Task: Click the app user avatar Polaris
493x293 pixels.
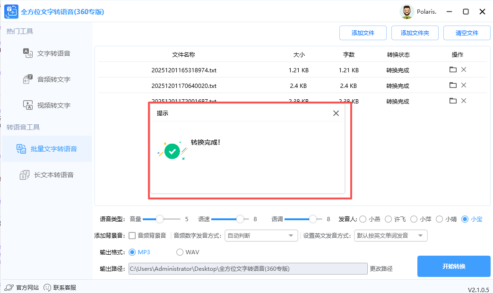Action: point(407,11)
